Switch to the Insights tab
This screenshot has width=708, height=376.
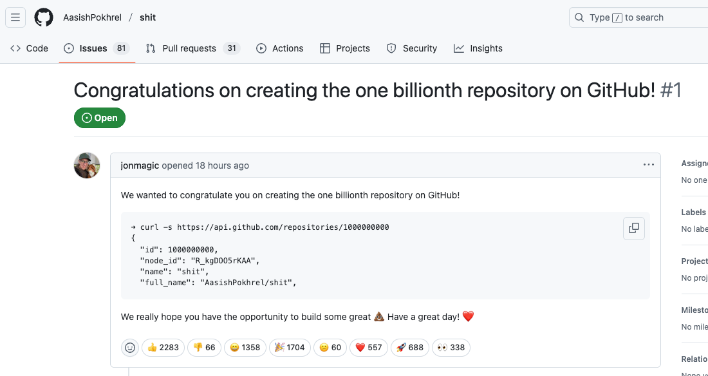(478, 48)
